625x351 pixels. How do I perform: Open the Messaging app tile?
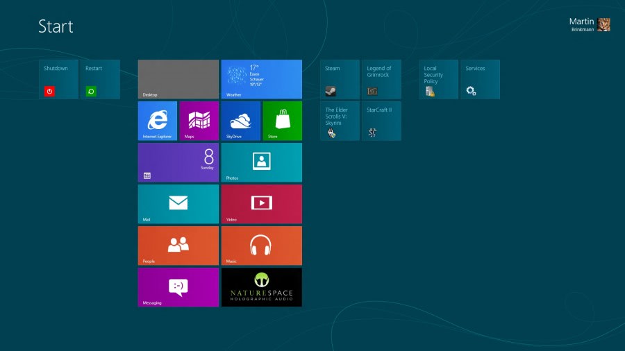(x=178, y=287)
